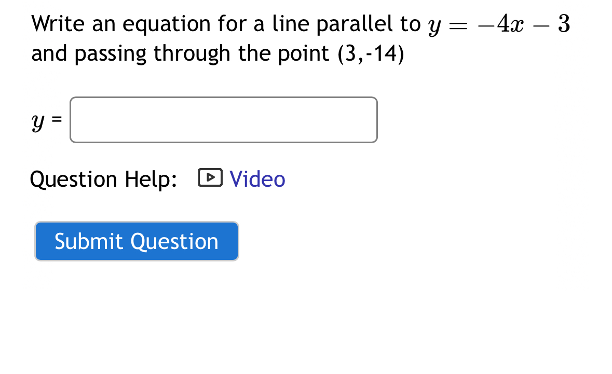Open the help video via its player icon
This screenshot has width=612, height=374.
211,178
